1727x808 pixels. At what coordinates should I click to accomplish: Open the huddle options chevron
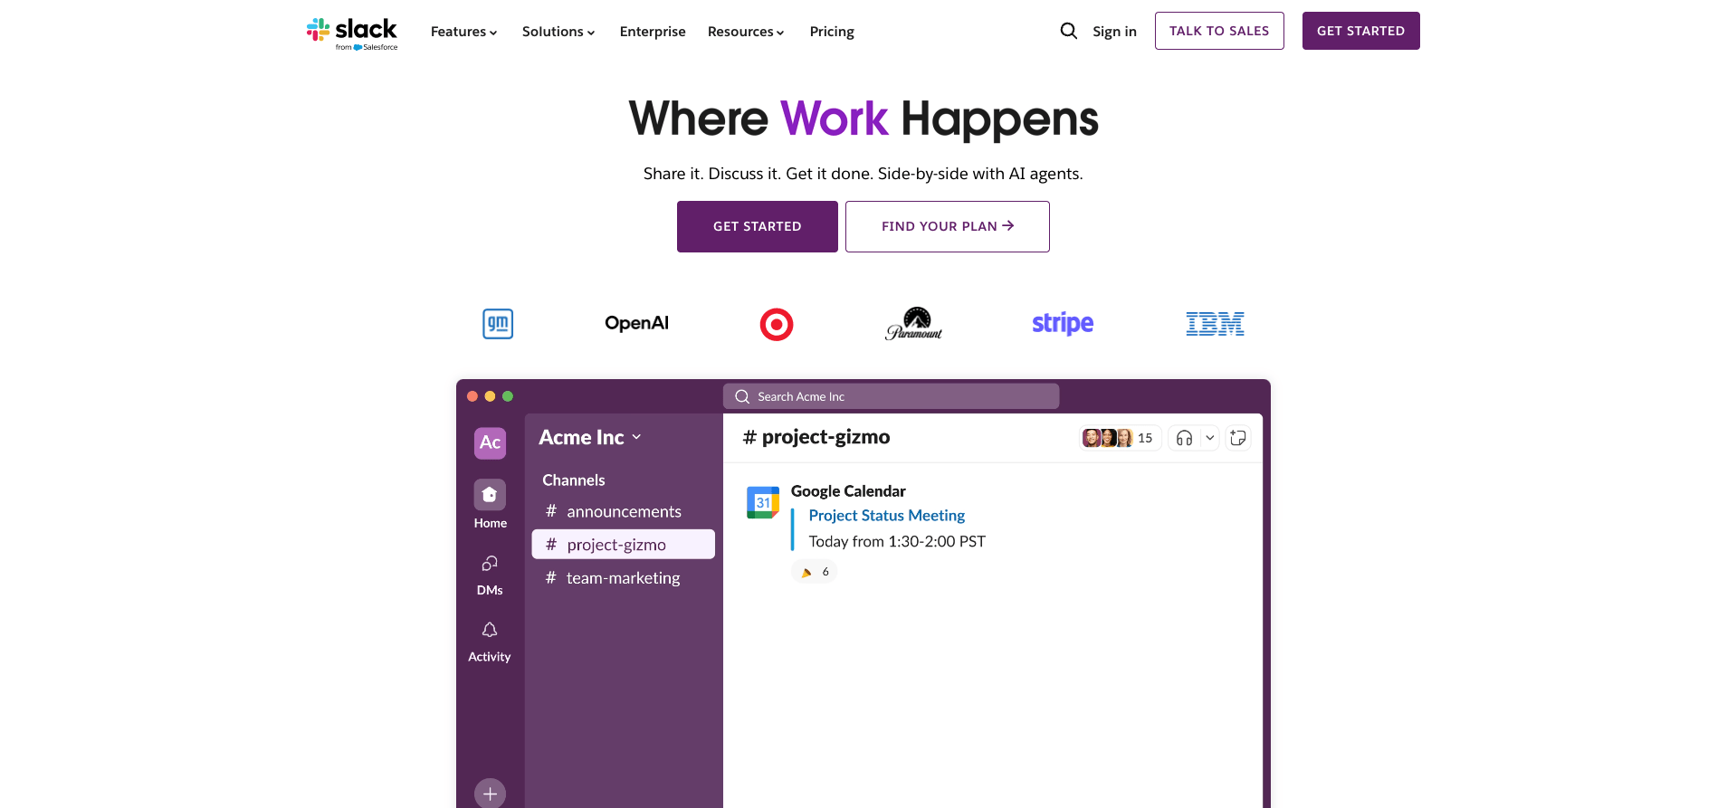(1209, 438)
